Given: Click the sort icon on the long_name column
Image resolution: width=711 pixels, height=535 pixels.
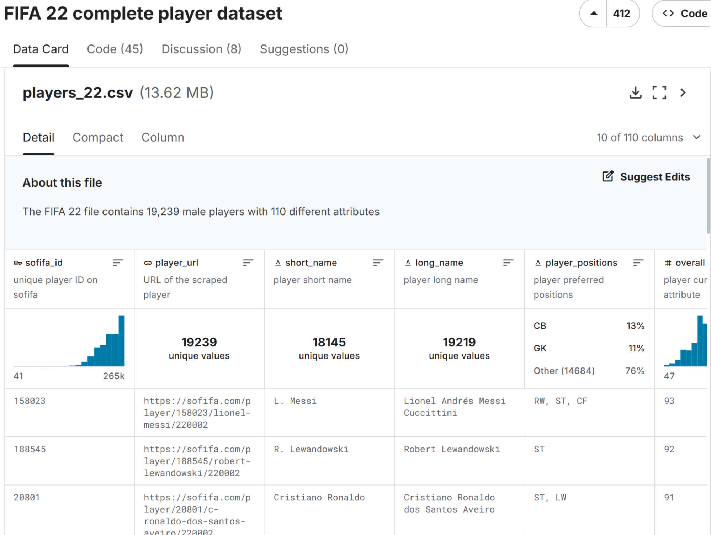Looking at the screenshot, I should [x=508, y=262].
